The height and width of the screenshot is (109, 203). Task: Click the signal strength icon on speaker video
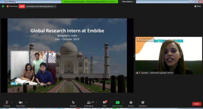point(137,73)
